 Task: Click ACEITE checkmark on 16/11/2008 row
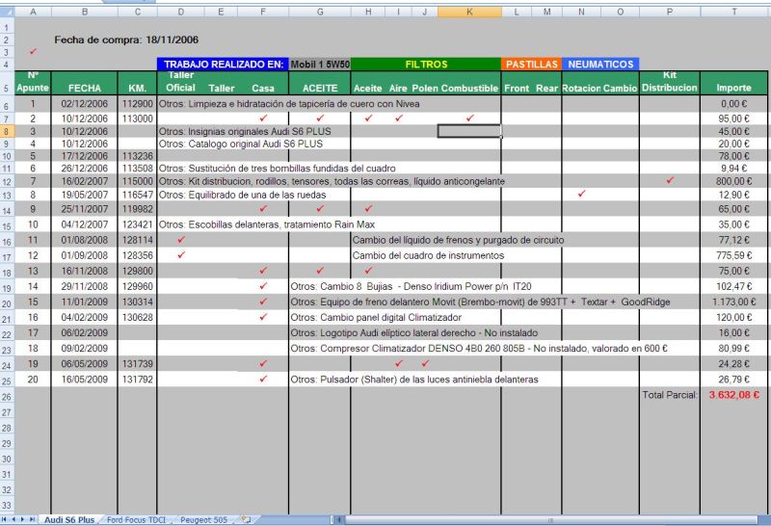[320, 271]
